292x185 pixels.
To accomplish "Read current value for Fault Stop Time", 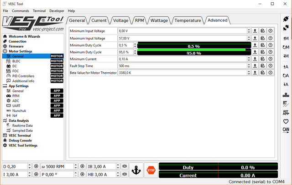I will point(255,66).
